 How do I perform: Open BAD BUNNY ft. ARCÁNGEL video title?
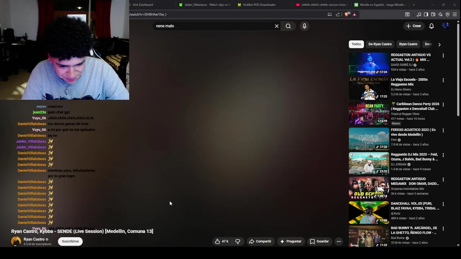tap(414, 230)
